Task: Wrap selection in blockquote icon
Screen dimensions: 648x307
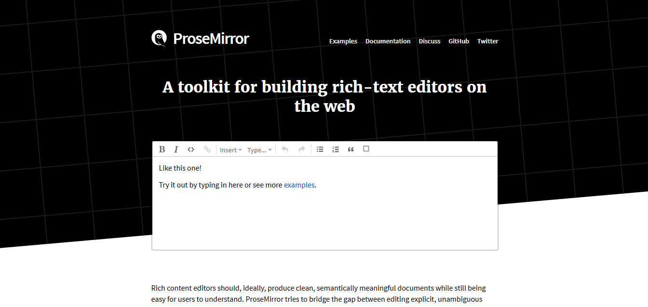Action: tap(351, 149)
